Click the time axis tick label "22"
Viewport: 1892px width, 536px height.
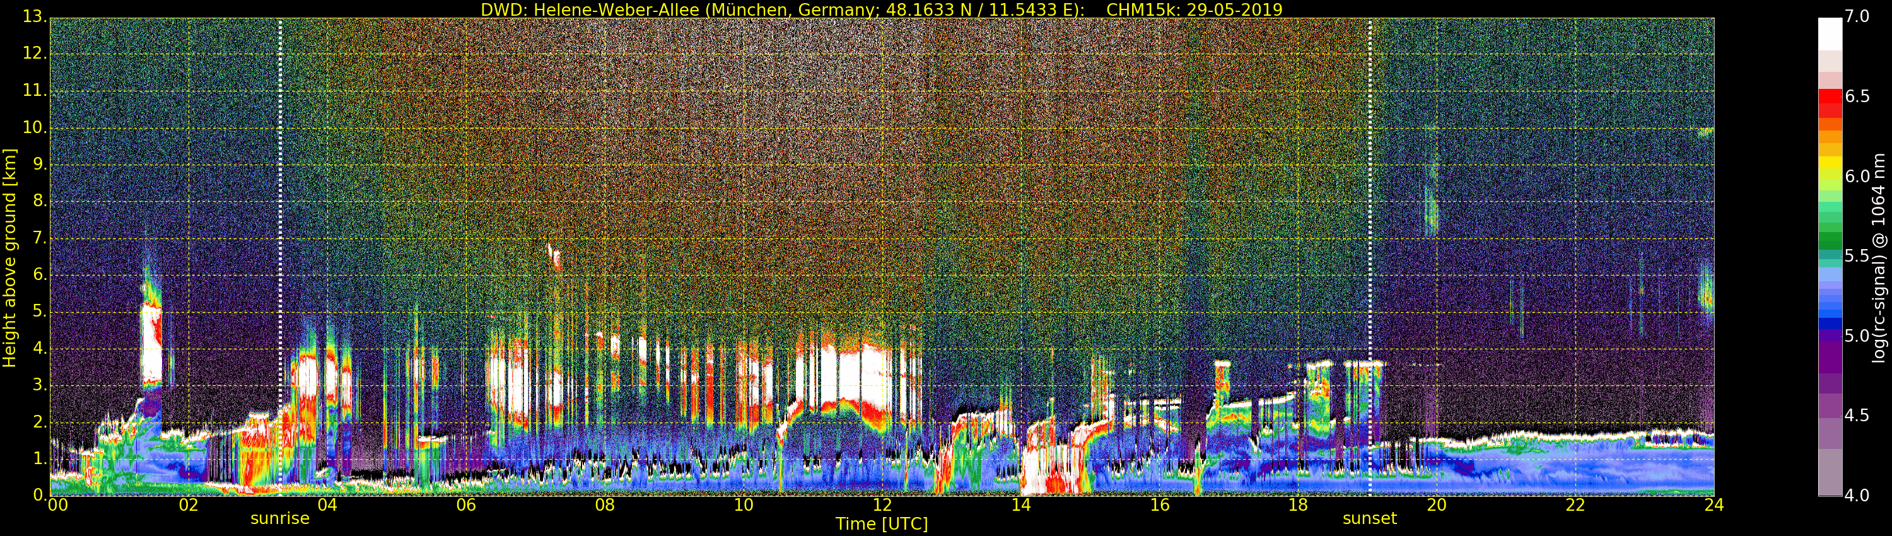(x=1575, y=505)
